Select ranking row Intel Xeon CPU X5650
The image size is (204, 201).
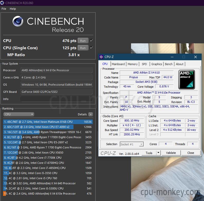tap(48, 153)
